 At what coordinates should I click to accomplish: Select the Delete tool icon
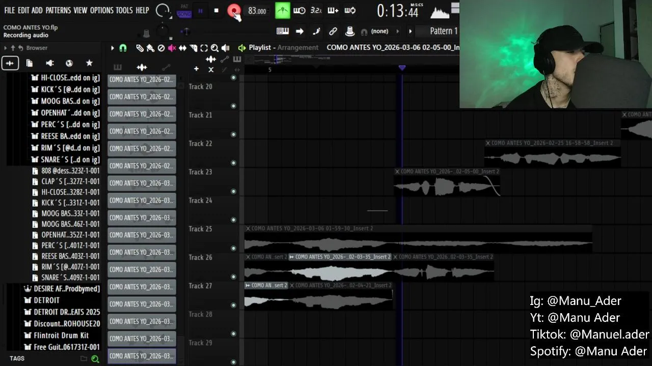click(161, 48)
